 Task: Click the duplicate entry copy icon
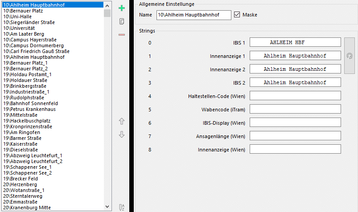pos(122,21)
